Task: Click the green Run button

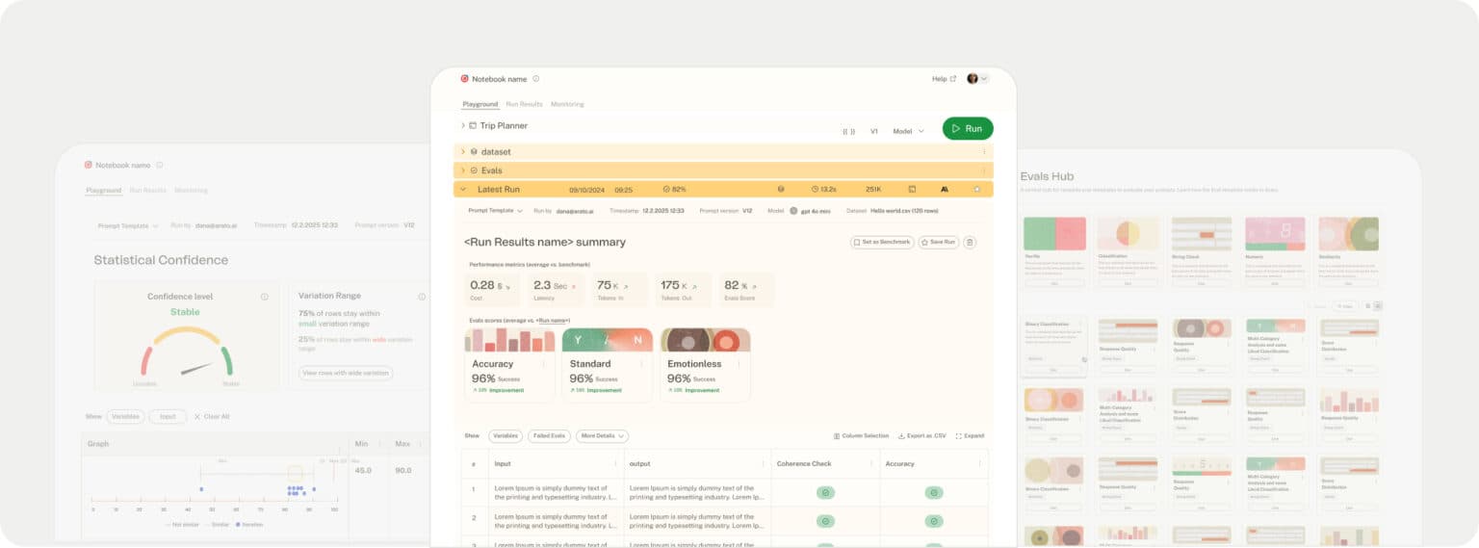Action: (x=968, y=128)
